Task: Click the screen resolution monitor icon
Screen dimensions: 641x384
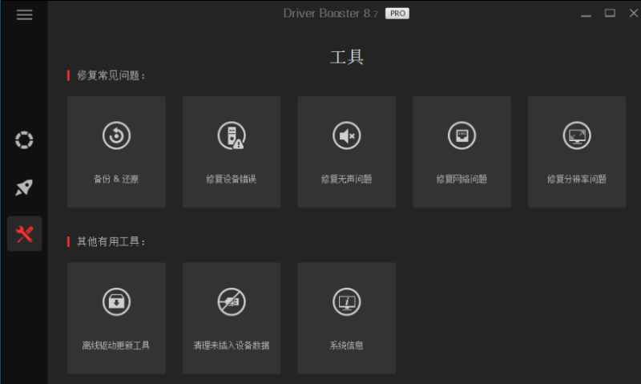Action: (577, 135)
